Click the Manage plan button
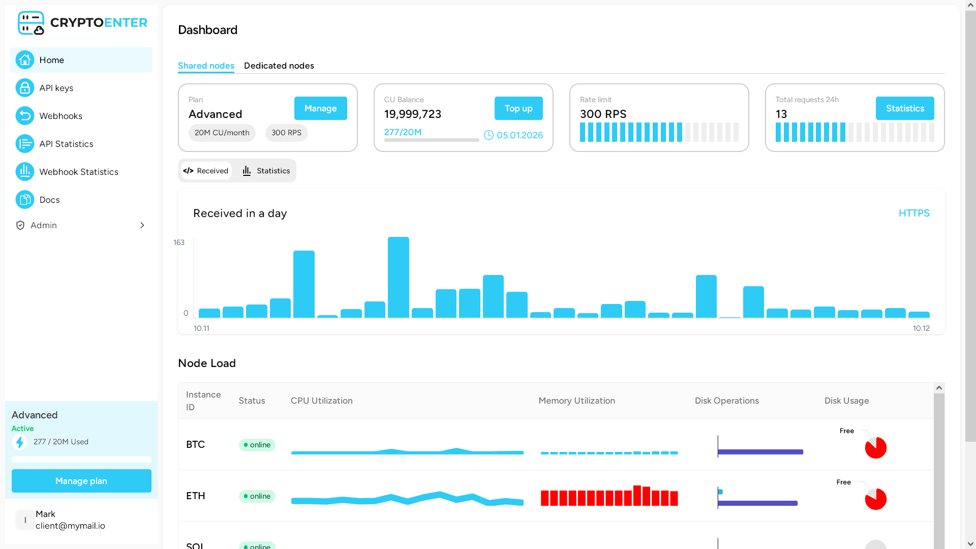This screenshot has width=976, height=549. coord(81,481)
